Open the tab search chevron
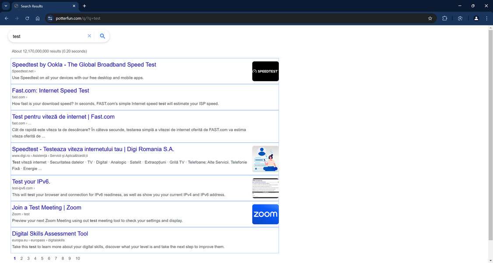493x263 pixels. (x=6, y=6)
